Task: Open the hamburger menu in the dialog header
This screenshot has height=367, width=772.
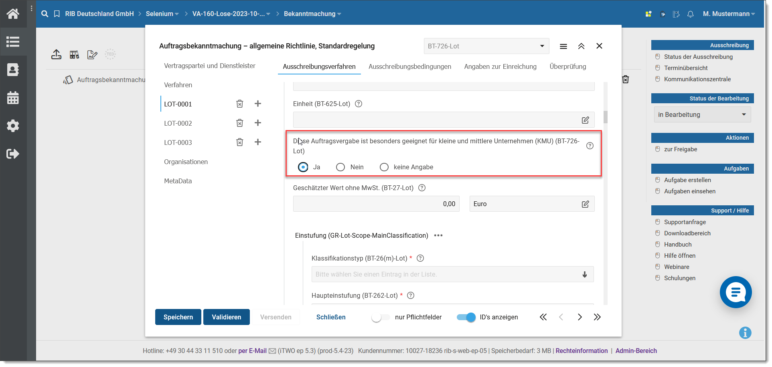Action: tap(563, 46)
